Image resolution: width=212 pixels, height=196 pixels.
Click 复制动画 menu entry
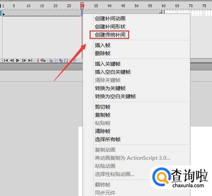(105, 150)
